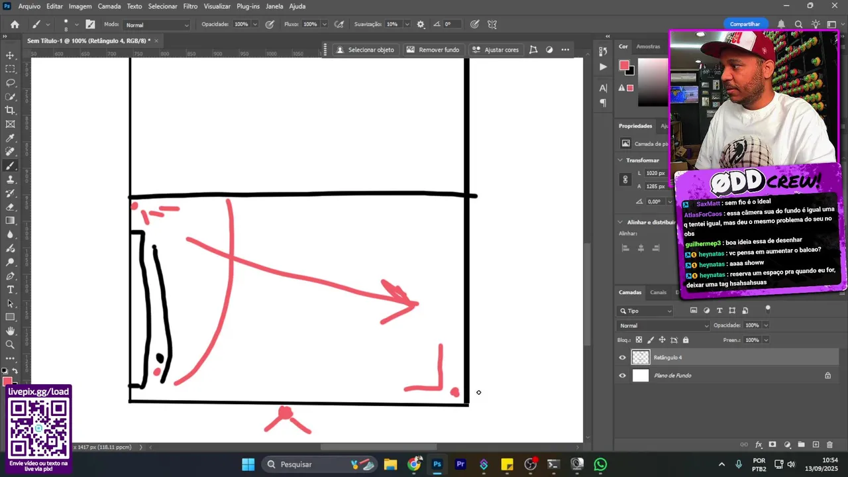Open smoothing options gear icon

pos(421,25)
